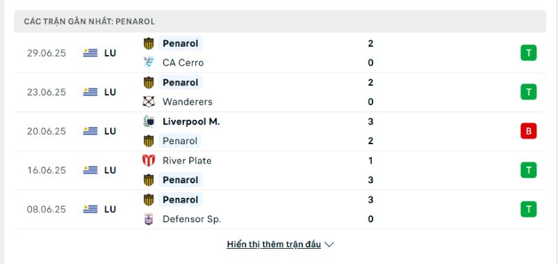Open the 'Hiển thị thêm trận đấu' link
This screenshot has height=264, width=558.
pos(273,244)
